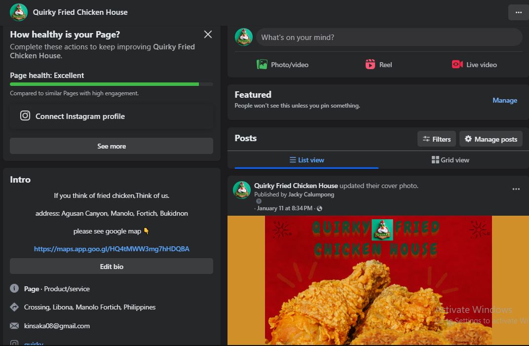Click the What's on your mind field

(x=389, y=37)
